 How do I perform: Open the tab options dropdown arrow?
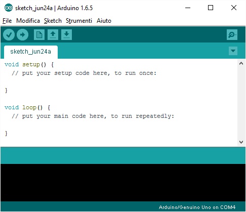tap(233, 51)
